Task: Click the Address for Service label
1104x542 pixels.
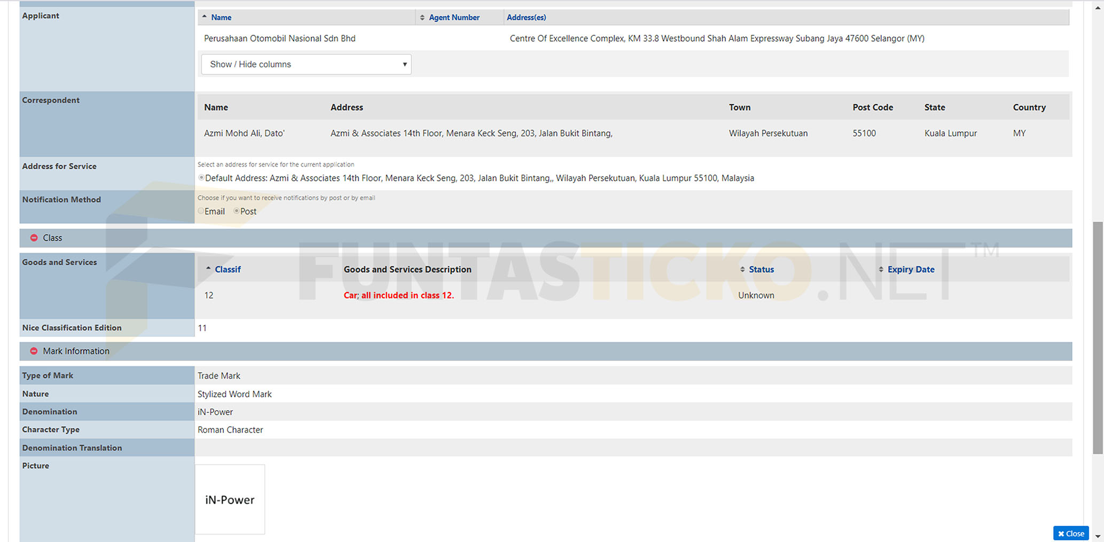Action: coord(59,166)
